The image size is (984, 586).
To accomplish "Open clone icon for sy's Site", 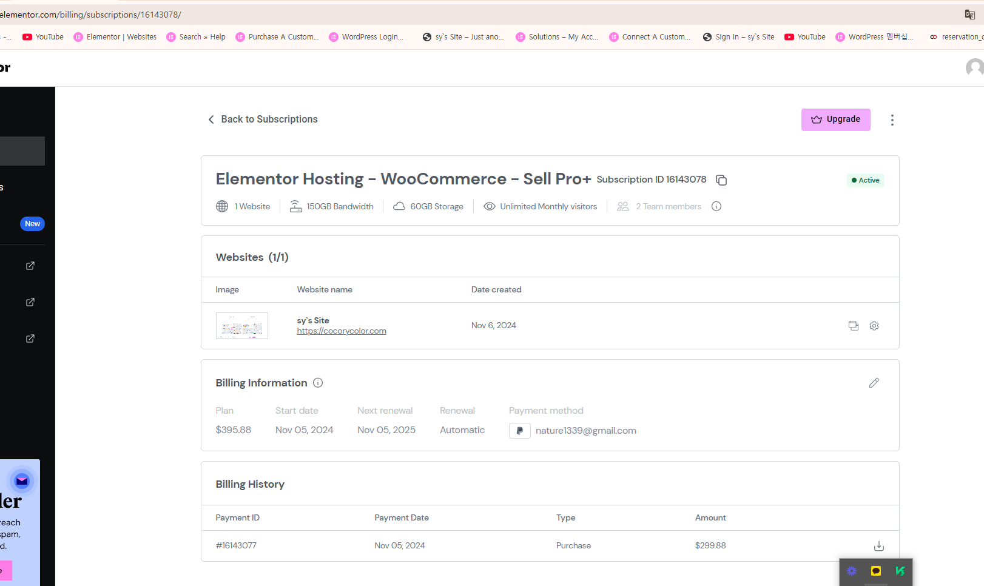I will (x=854, y=326).
